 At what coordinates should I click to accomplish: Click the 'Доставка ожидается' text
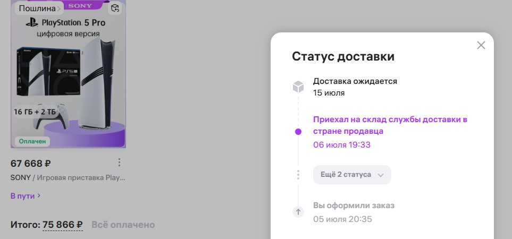(355, 81)
